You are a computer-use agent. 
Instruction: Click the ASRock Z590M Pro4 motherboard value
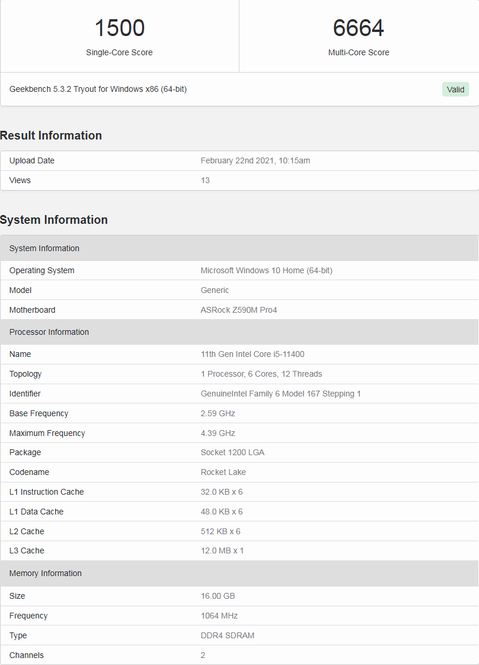click(x=238, y=310)
